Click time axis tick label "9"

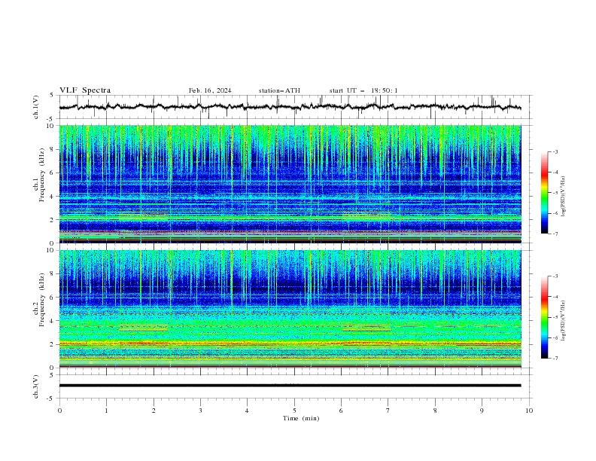coord(482,411)
